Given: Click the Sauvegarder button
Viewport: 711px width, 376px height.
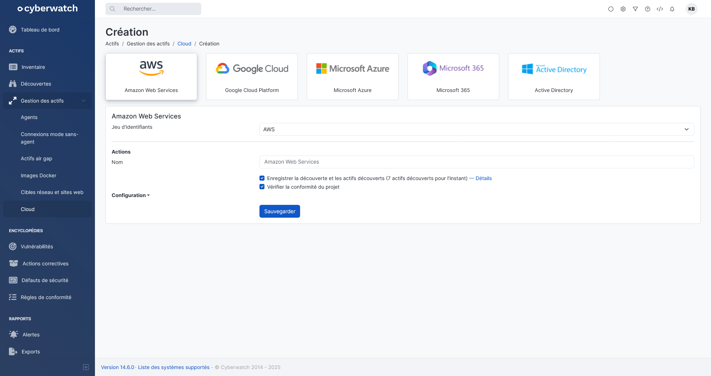Looking at the screenshot, I should [x=280, y=211].
